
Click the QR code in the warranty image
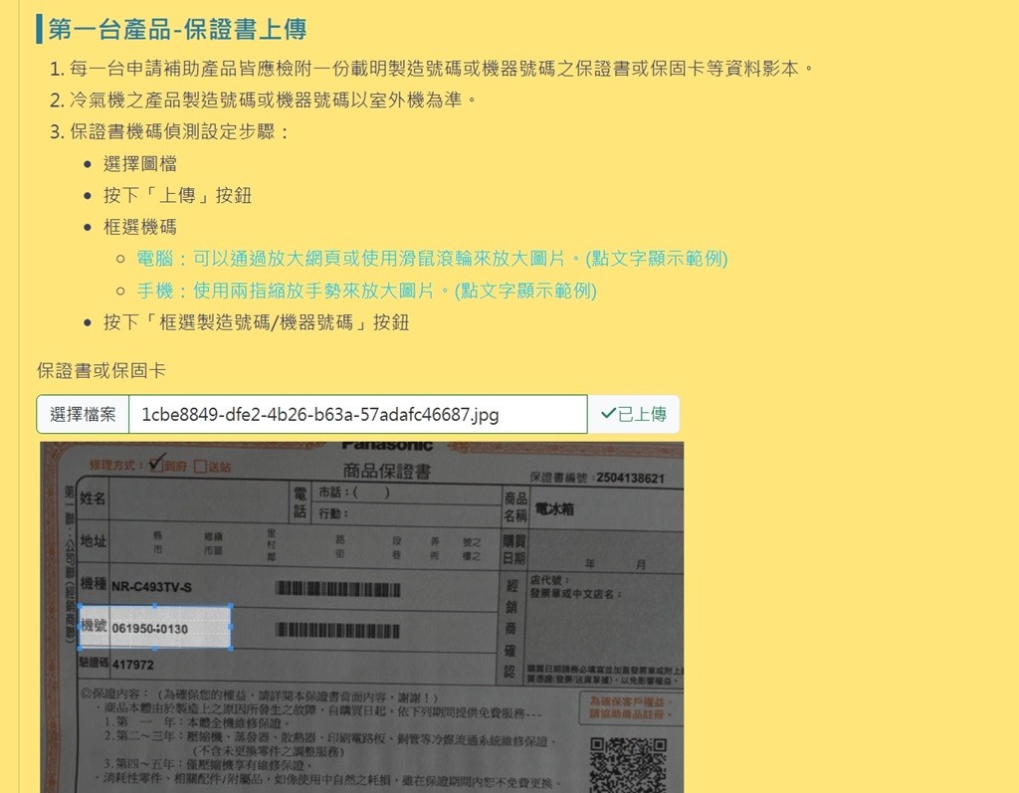[x=628, y=765]
